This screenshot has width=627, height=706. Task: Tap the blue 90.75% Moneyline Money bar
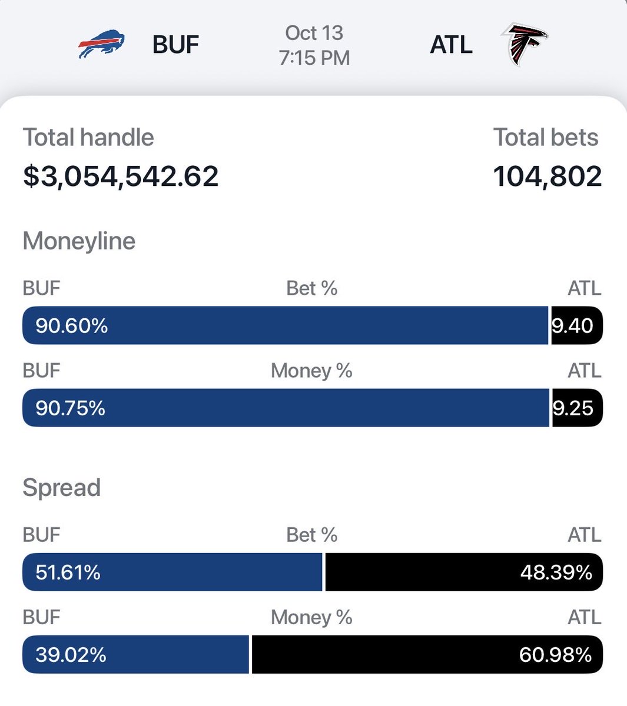(286, 408)
